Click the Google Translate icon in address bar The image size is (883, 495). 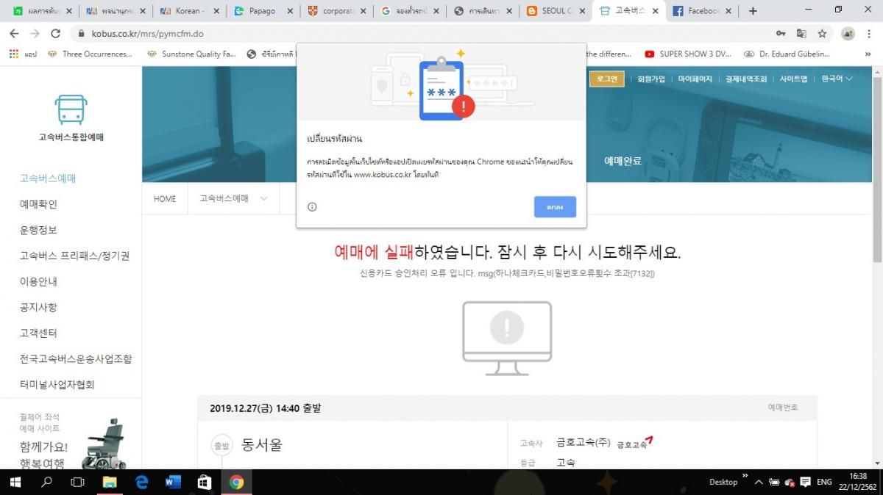(x=801, y=34)
